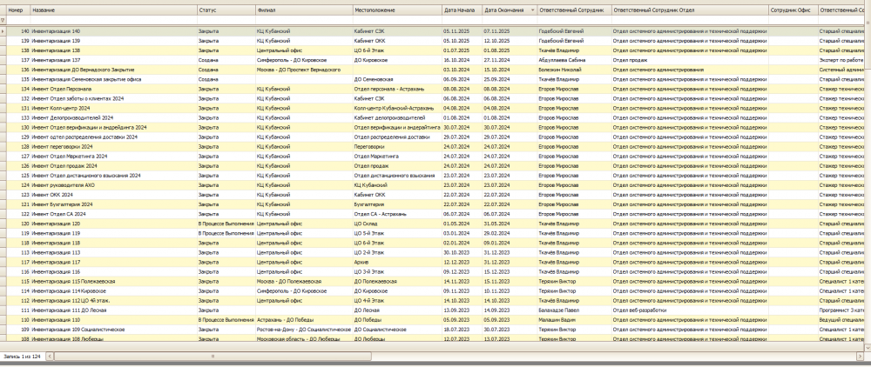
Task: Click the sort arrow in Дата Окончания header
Action: tap(533, 10)
